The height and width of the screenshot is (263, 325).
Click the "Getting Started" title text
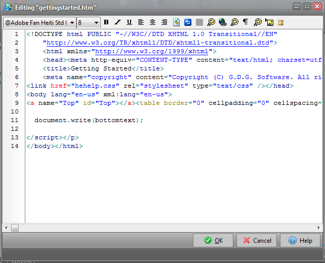click(x=101, y=68)
